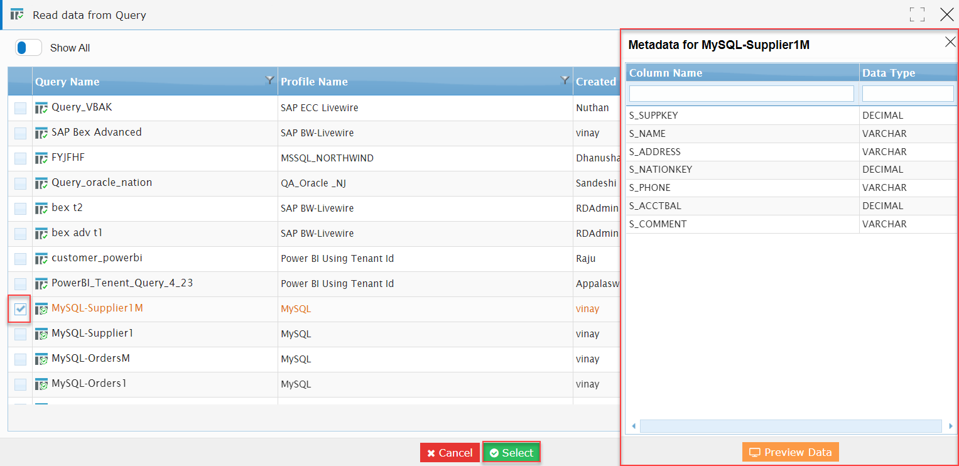
Task: Toggle the Show All switch
Action: [x=28, y=48]
